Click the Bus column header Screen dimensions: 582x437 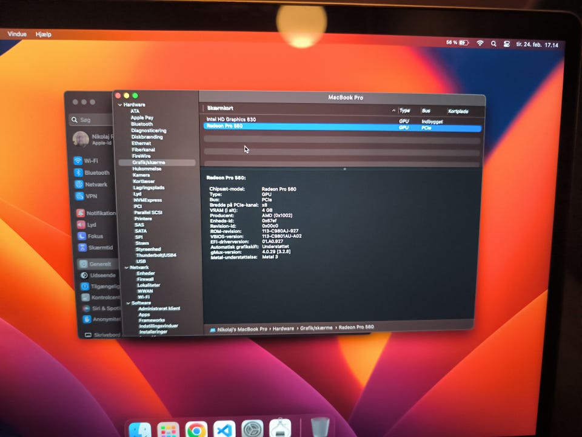pyautogui.click(x=426, y=110)
